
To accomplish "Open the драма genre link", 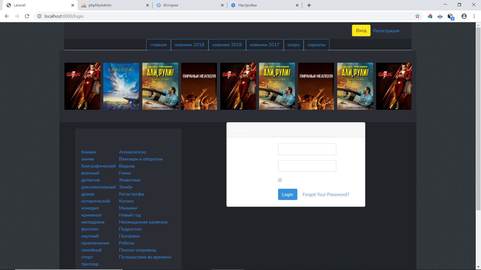I will [x=88, y=194].
